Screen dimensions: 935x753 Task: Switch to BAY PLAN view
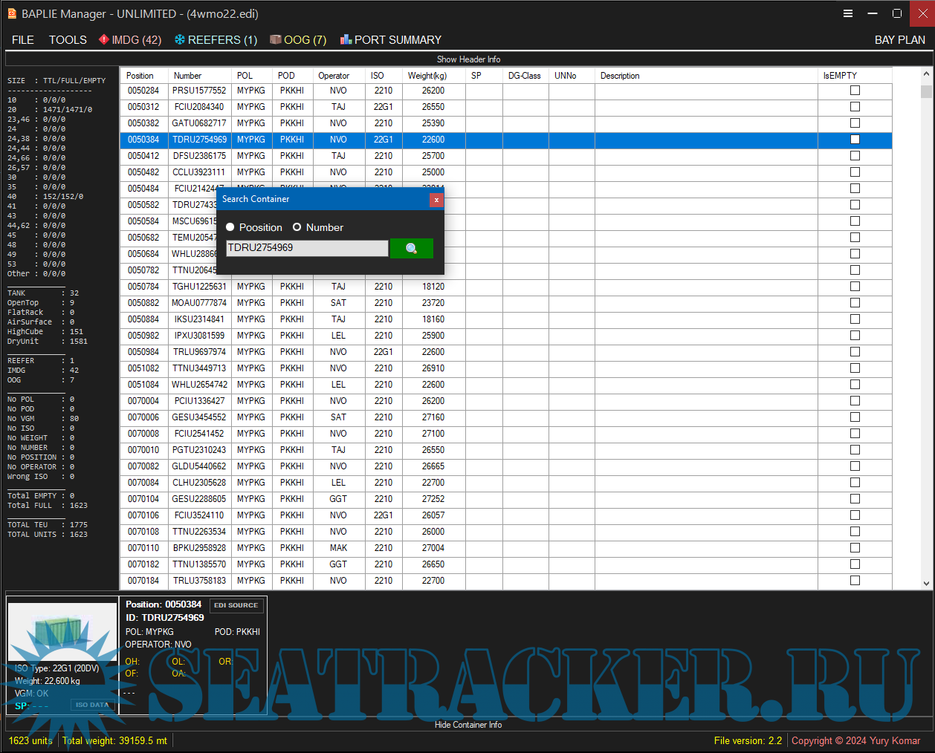pos(899,40)
